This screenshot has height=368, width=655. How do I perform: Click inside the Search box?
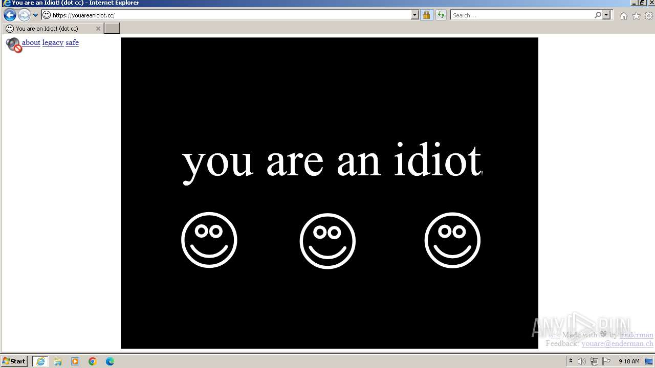[522, 15]
